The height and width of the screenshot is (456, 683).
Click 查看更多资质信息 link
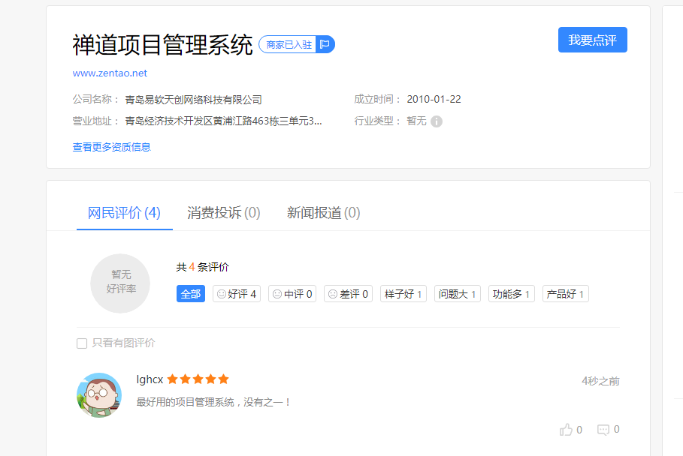(x=111, y=147)
